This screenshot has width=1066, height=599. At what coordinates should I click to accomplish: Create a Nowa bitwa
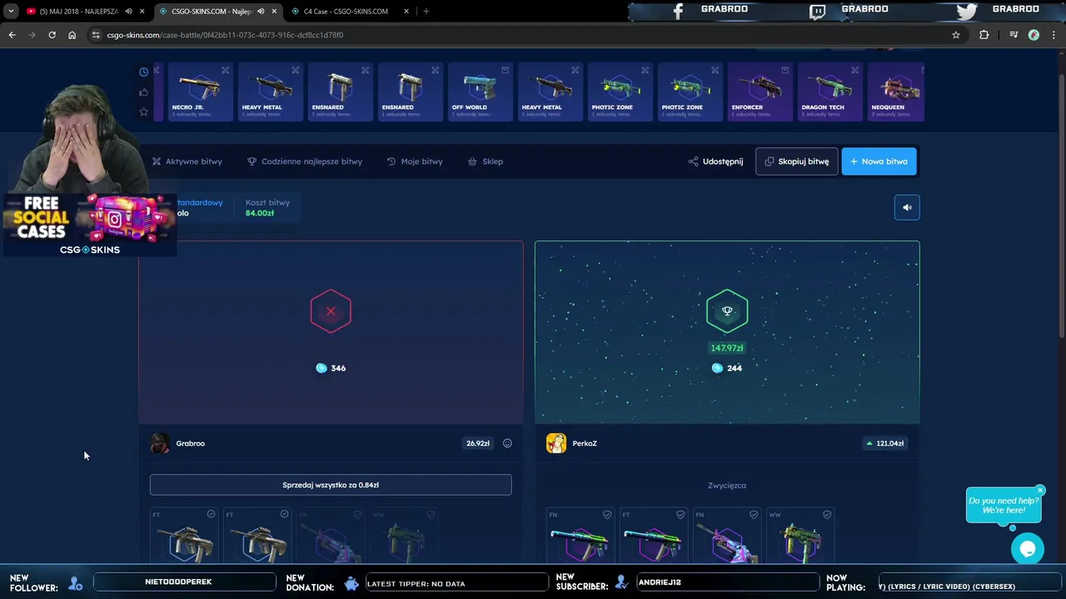(879, 161)
